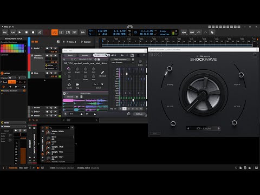Toggle the automation write icon in transport
The height and width of the screenshot is (195, 260).
tap(40, 32)
